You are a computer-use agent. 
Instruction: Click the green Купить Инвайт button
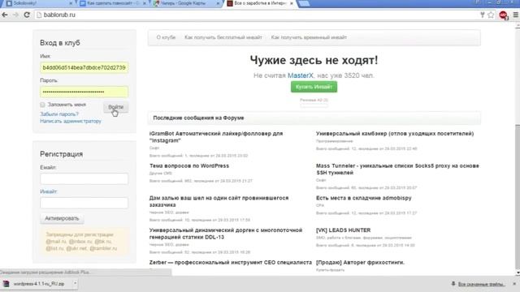(314, 87)
